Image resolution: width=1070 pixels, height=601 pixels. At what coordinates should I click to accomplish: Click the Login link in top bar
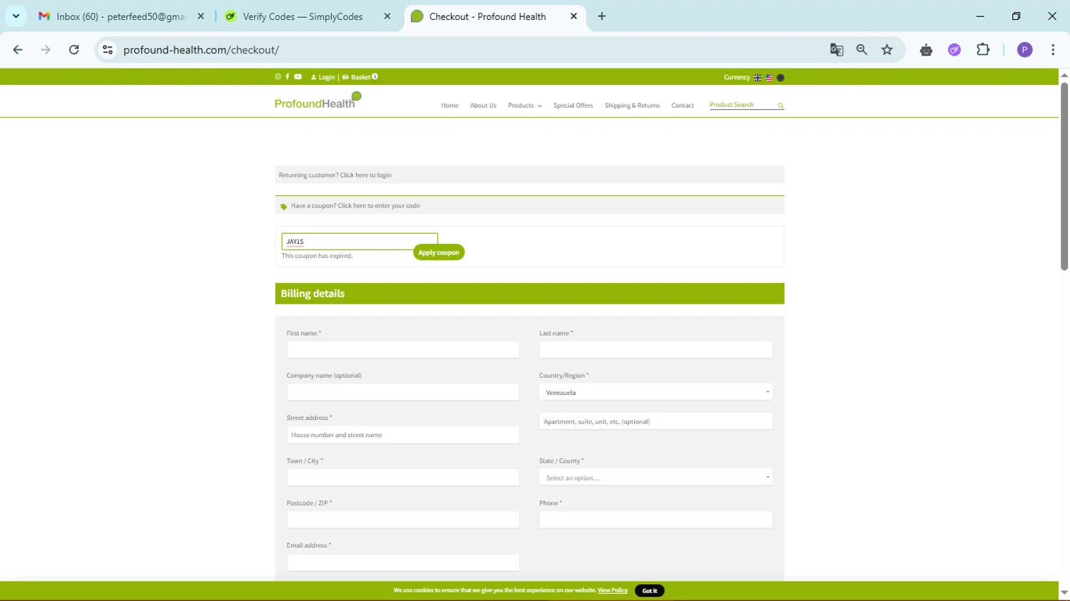(323, 77)
